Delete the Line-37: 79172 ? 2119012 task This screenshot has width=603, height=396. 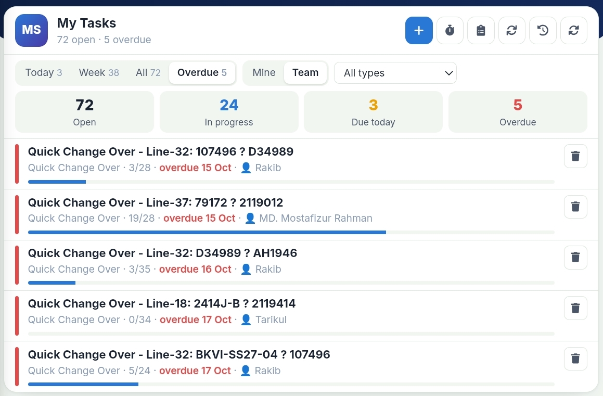[575, 207]
